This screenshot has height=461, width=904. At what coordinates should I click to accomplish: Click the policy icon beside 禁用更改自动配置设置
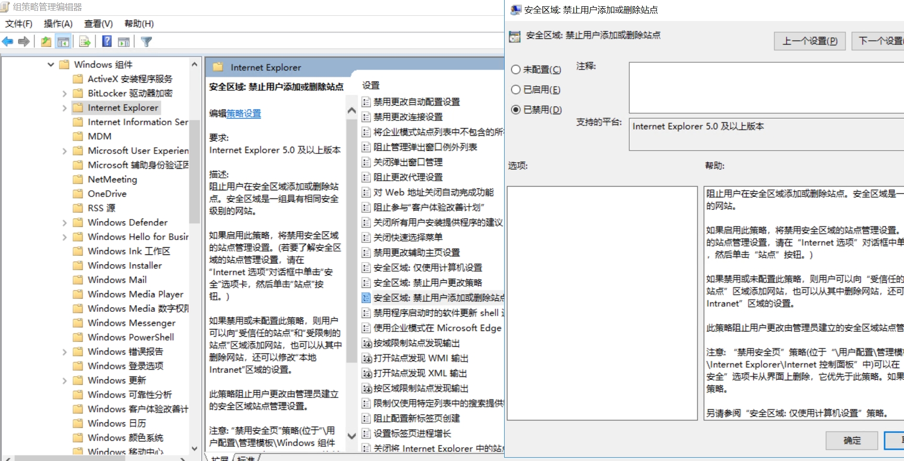pos(366,102)
